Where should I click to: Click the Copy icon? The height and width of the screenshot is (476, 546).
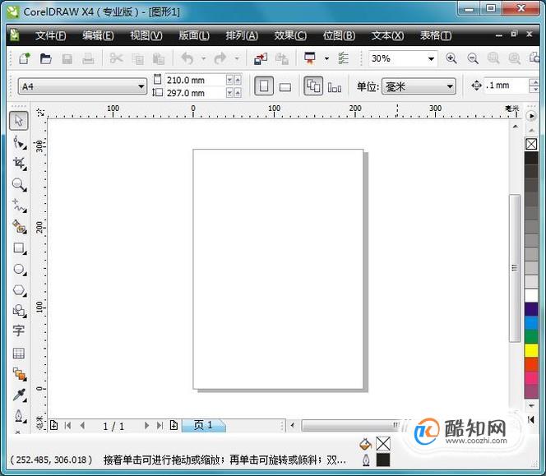(x=137, y=59)
